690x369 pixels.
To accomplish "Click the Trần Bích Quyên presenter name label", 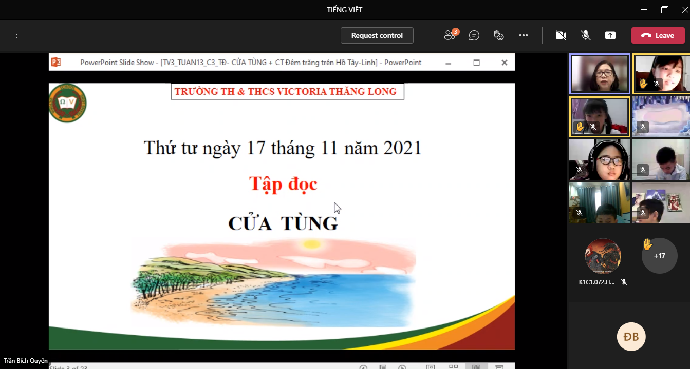I will coord(25,361).
